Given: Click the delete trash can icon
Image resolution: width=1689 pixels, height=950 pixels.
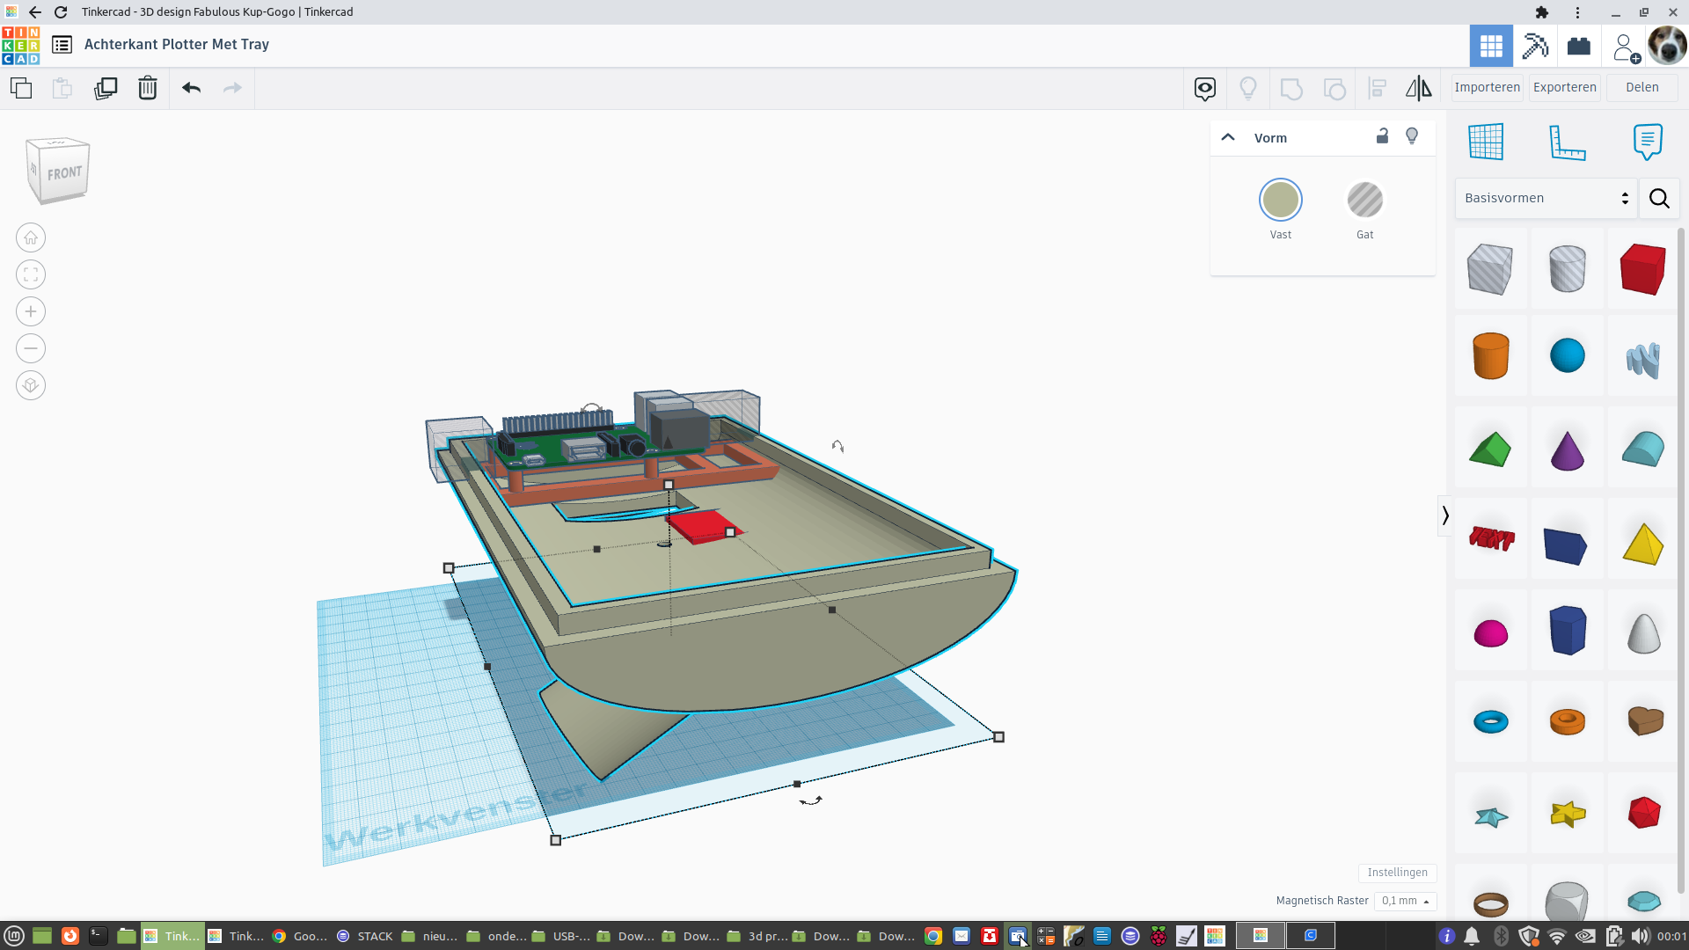Looking at the screenshot, I should click(147, 88).
